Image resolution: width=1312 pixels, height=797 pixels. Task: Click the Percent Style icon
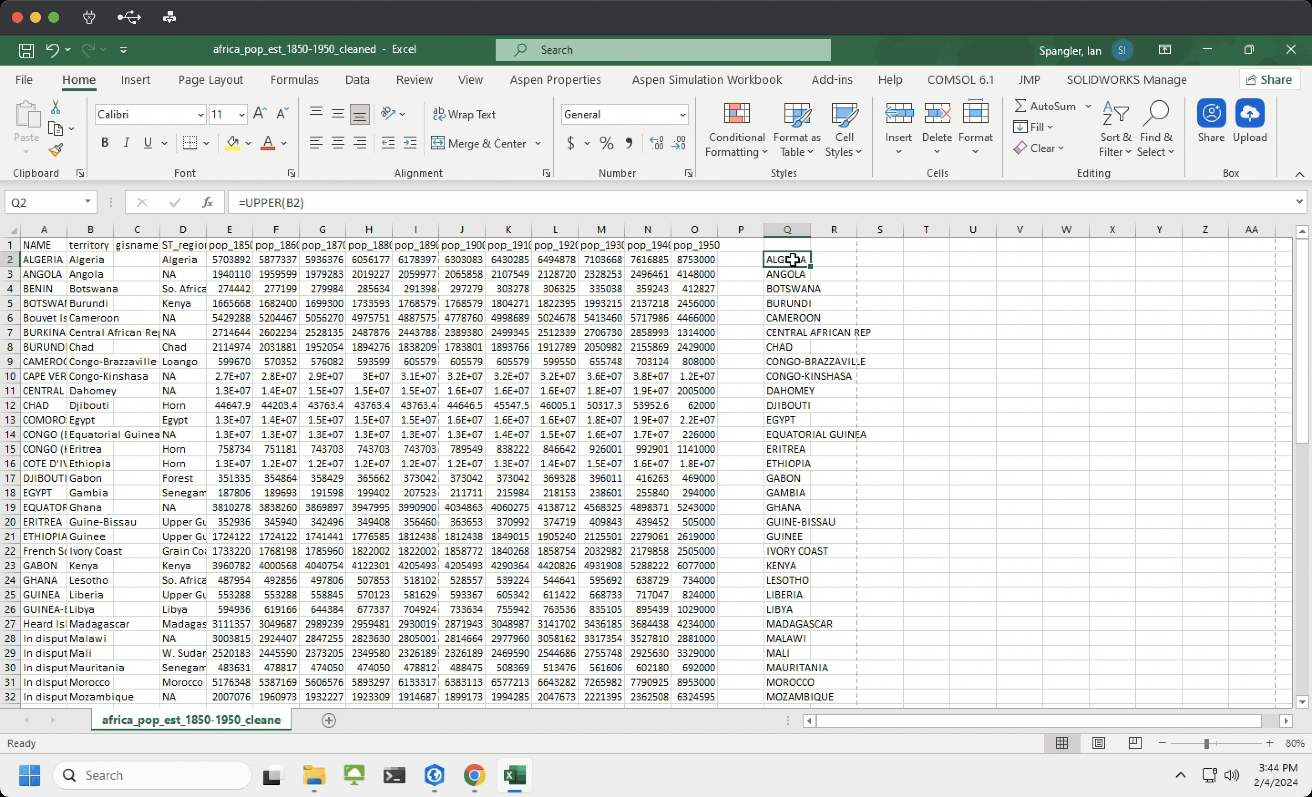coord(606,143)
